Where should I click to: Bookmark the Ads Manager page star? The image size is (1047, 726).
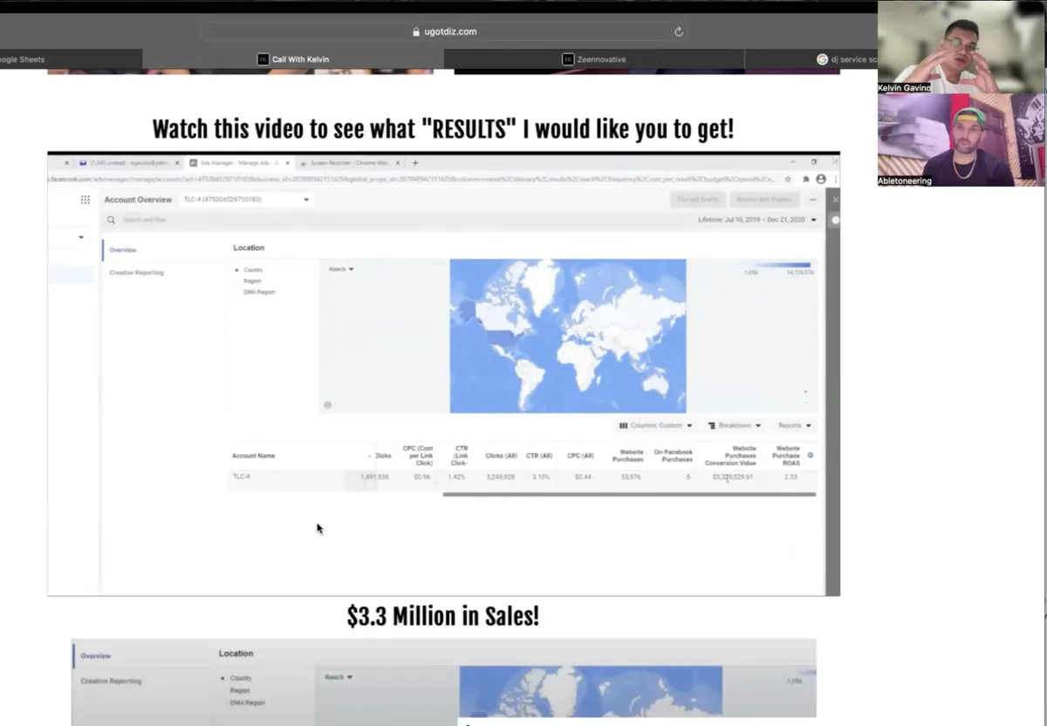tap(788, 180)
